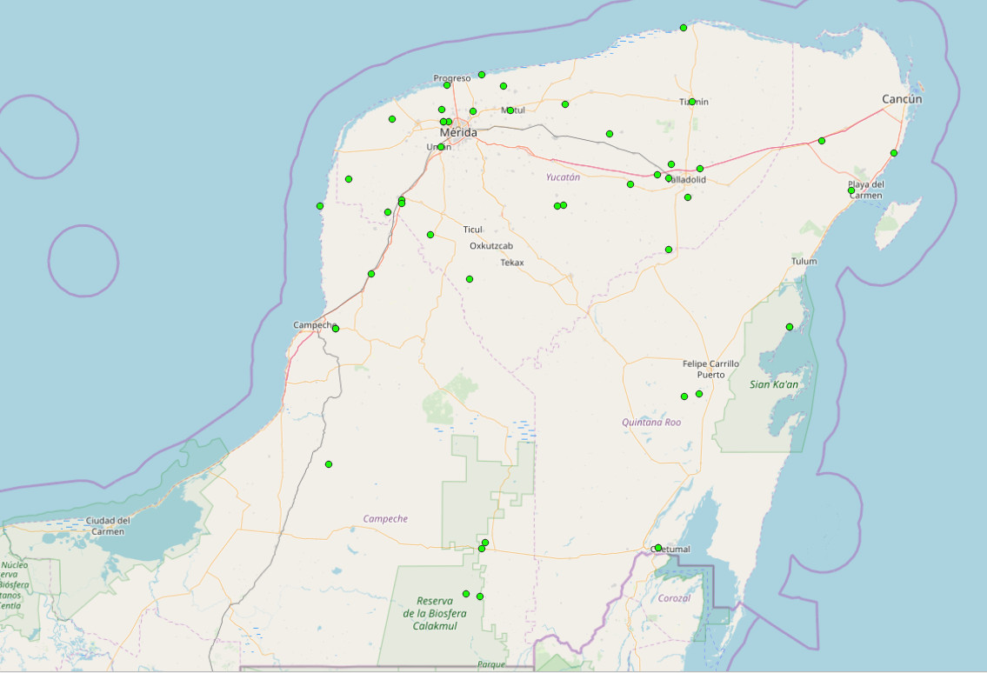Viewport: 987px width, 673px height.
Task: Click the Tekax label
Action: [x=511, y=262]
